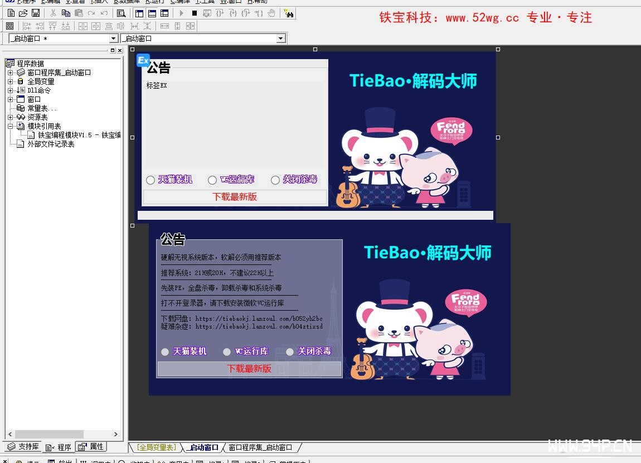Click the magnifier search-in-document icon
Screen dimensions: 641x463
point(121,13)
